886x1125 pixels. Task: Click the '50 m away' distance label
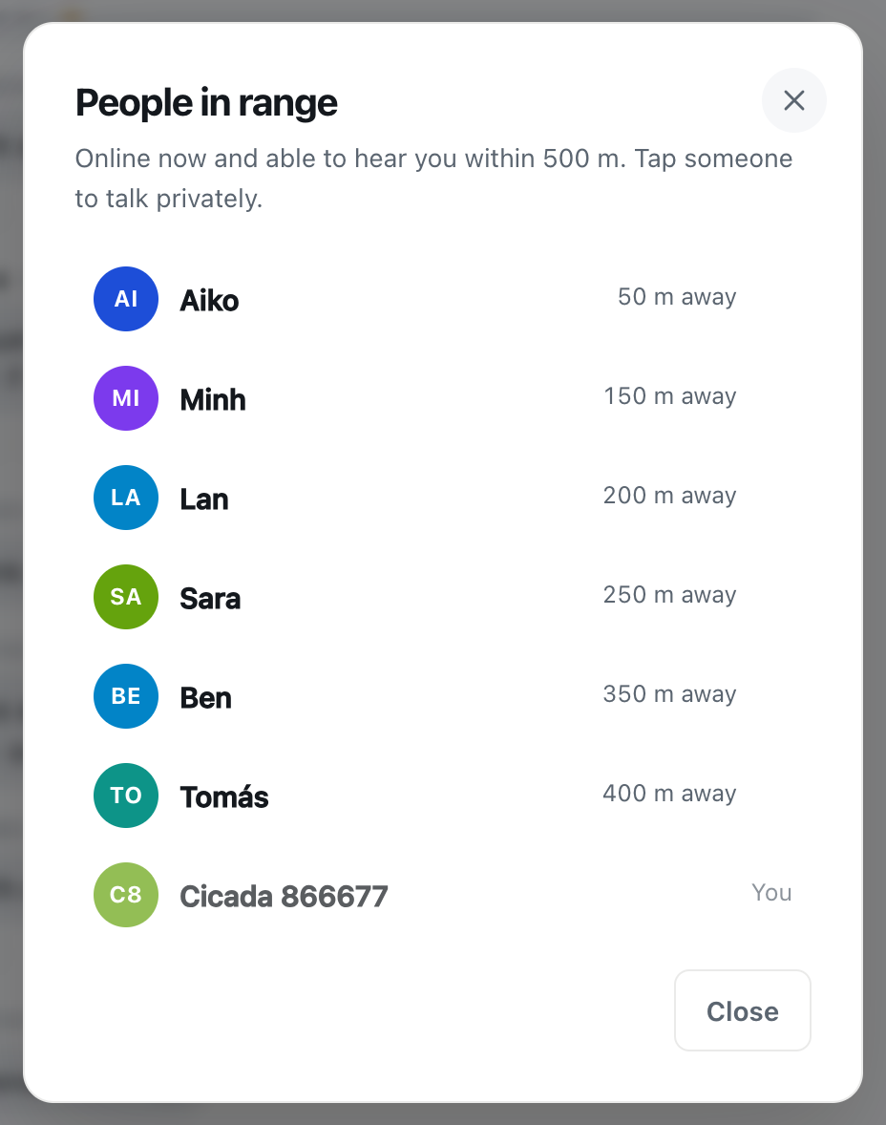pos(677,296)
